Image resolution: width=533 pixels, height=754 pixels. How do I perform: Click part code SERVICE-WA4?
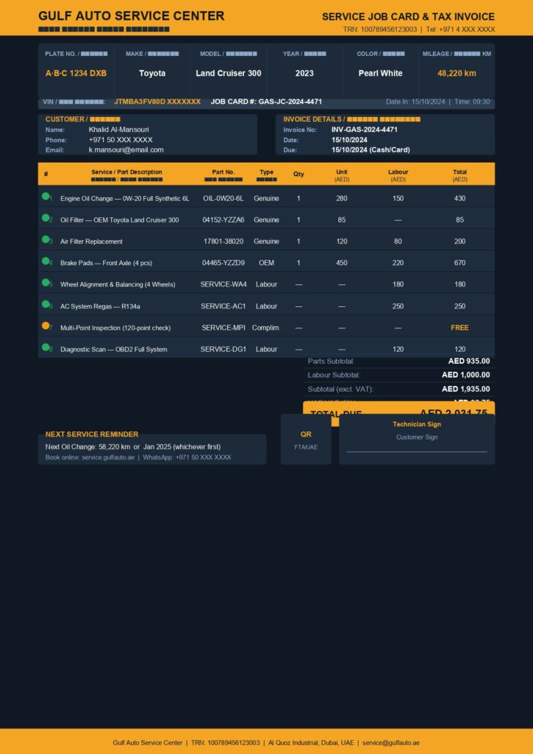(x=223, y=284)
